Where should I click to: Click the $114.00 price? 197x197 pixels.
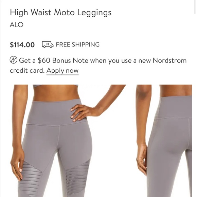[x=22, y=45]
